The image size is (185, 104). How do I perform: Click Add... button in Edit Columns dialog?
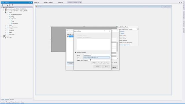point(70,64)
